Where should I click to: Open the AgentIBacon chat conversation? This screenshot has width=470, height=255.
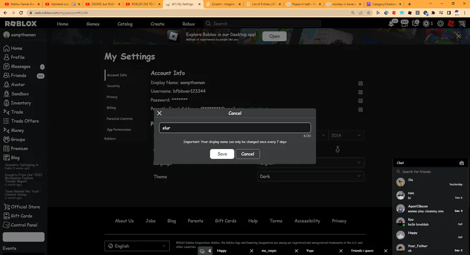(x=430, y=208)
